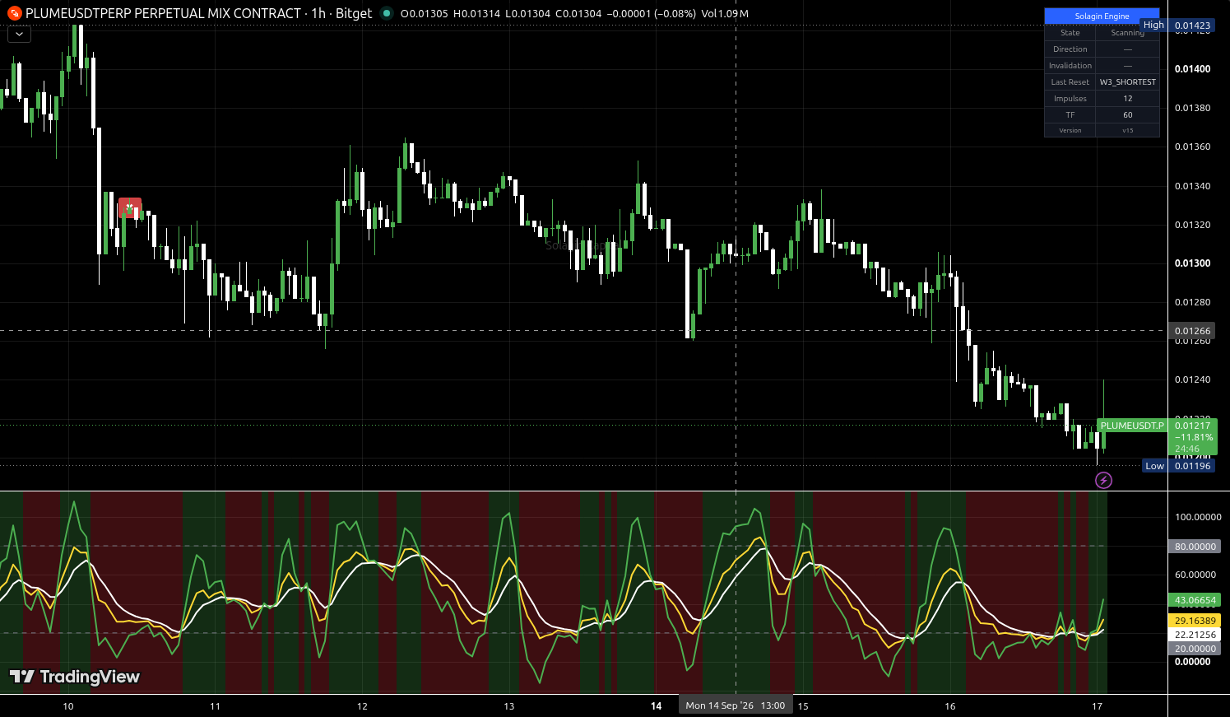The width and height of the screenshot is (1230, 717).
Task: Click date 10 on the time axis
Action: [x=68, y=706]
